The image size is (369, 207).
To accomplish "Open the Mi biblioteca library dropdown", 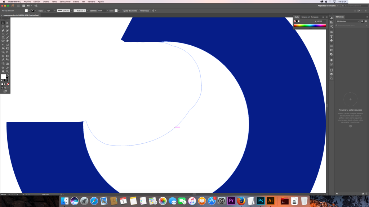I will pyautogui.click(x=348, y=21).
